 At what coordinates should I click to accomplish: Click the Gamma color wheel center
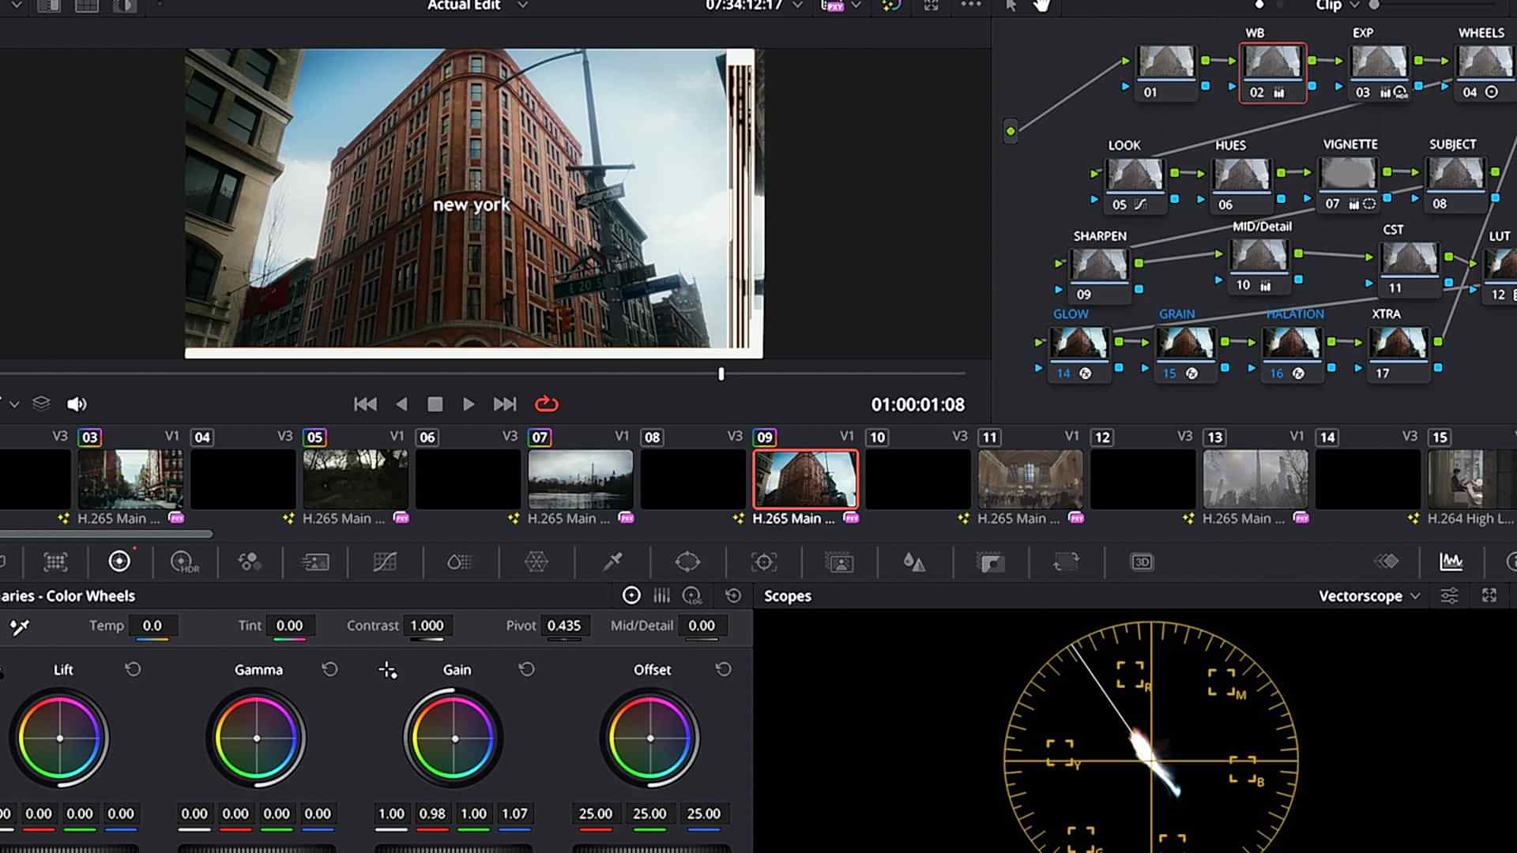pos(257,738)
